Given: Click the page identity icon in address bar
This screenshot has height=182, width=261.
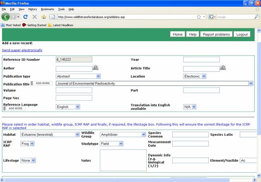Looking at the screenshot, I should point(53,17).
